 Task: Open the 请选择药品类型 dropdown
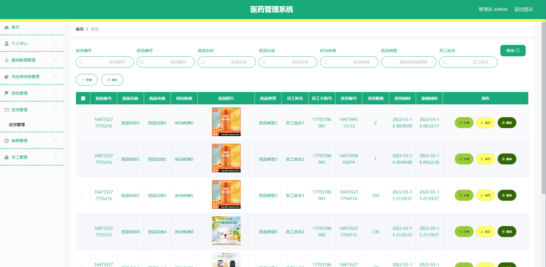(x=409, y=62)
